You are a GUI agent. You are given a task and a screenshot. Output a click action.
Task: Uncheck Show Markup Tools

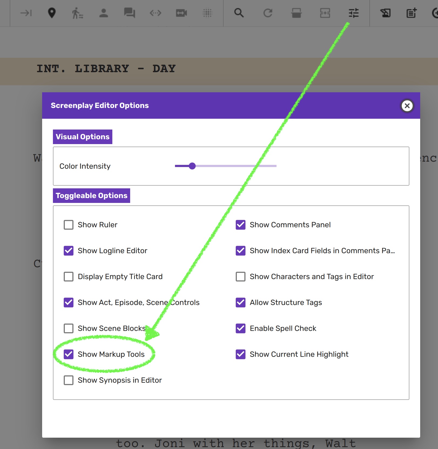69,354
